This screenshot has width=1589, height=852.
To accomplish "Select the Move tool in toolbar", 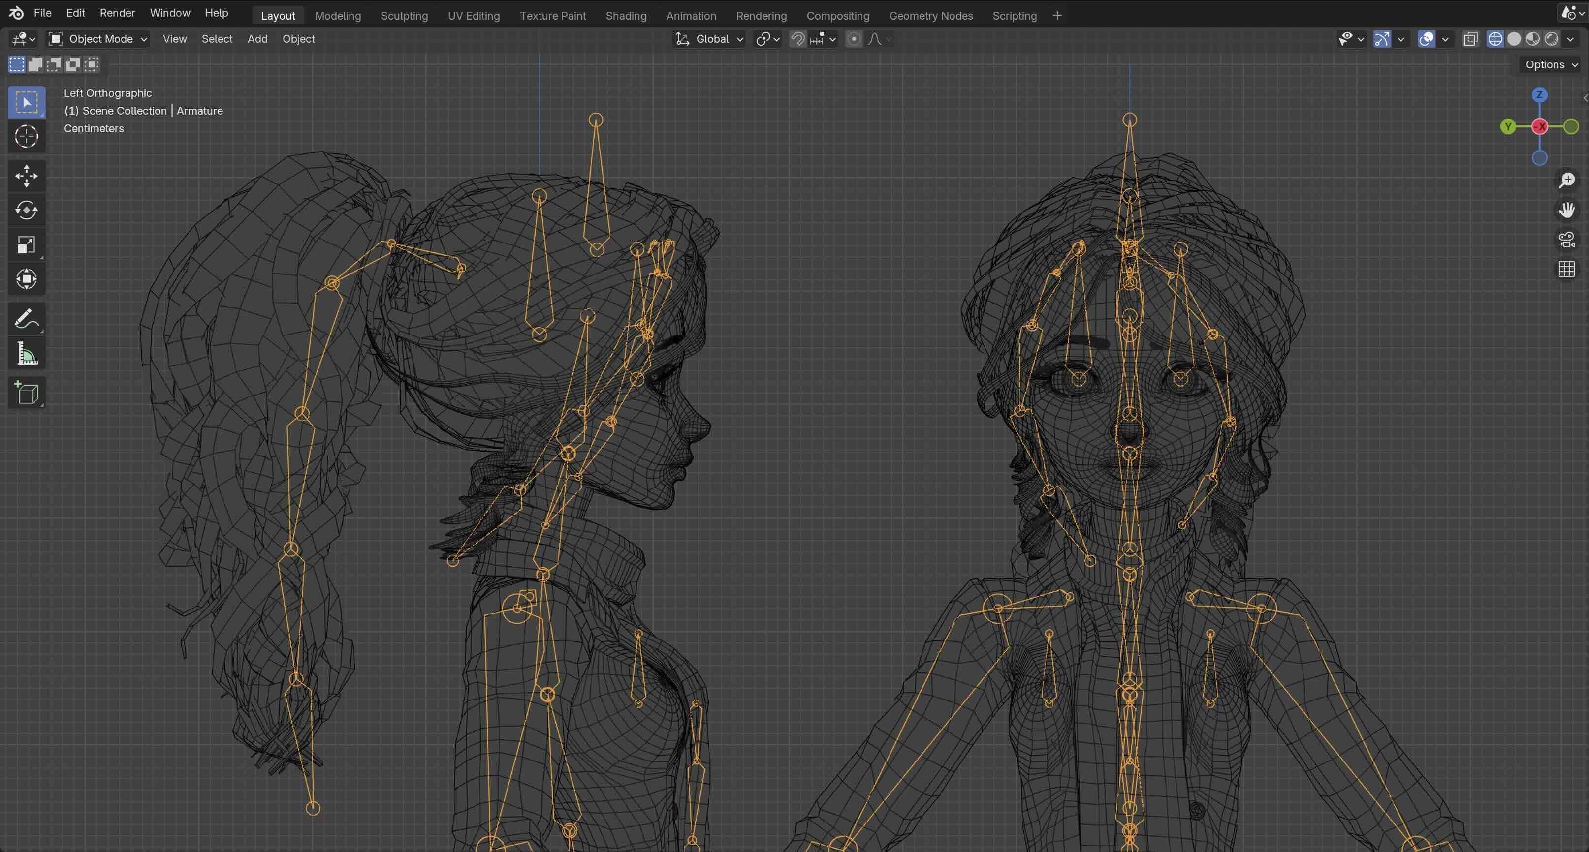I will pyautogui.click(x=26, y=176).
